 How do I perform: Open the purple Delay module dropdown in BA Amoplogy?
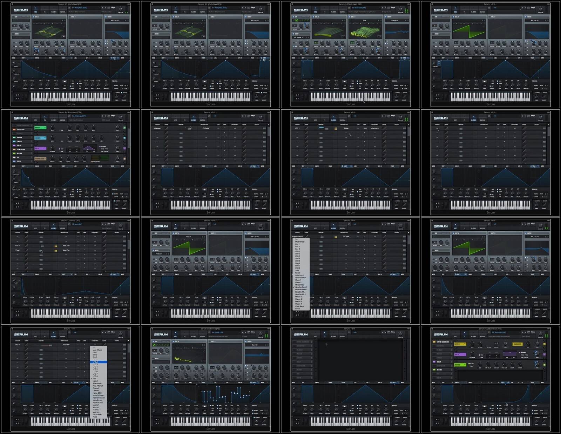coord(41,149)
